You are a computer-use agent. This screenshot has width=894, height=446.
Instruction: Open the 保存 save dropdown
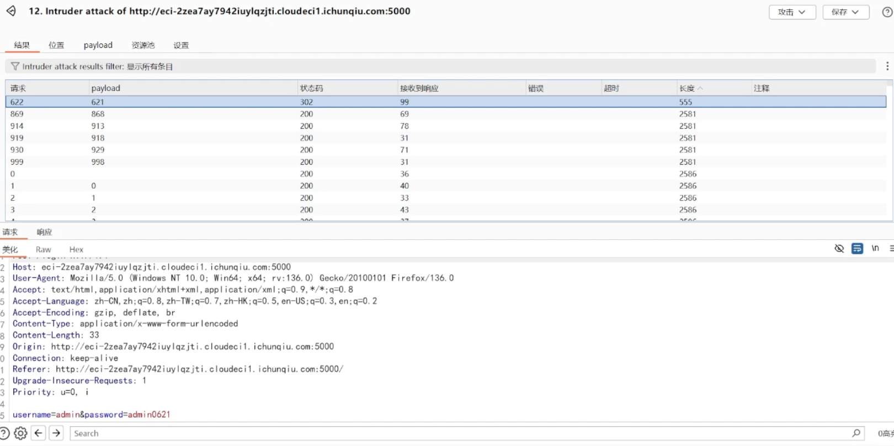[845, 12]
